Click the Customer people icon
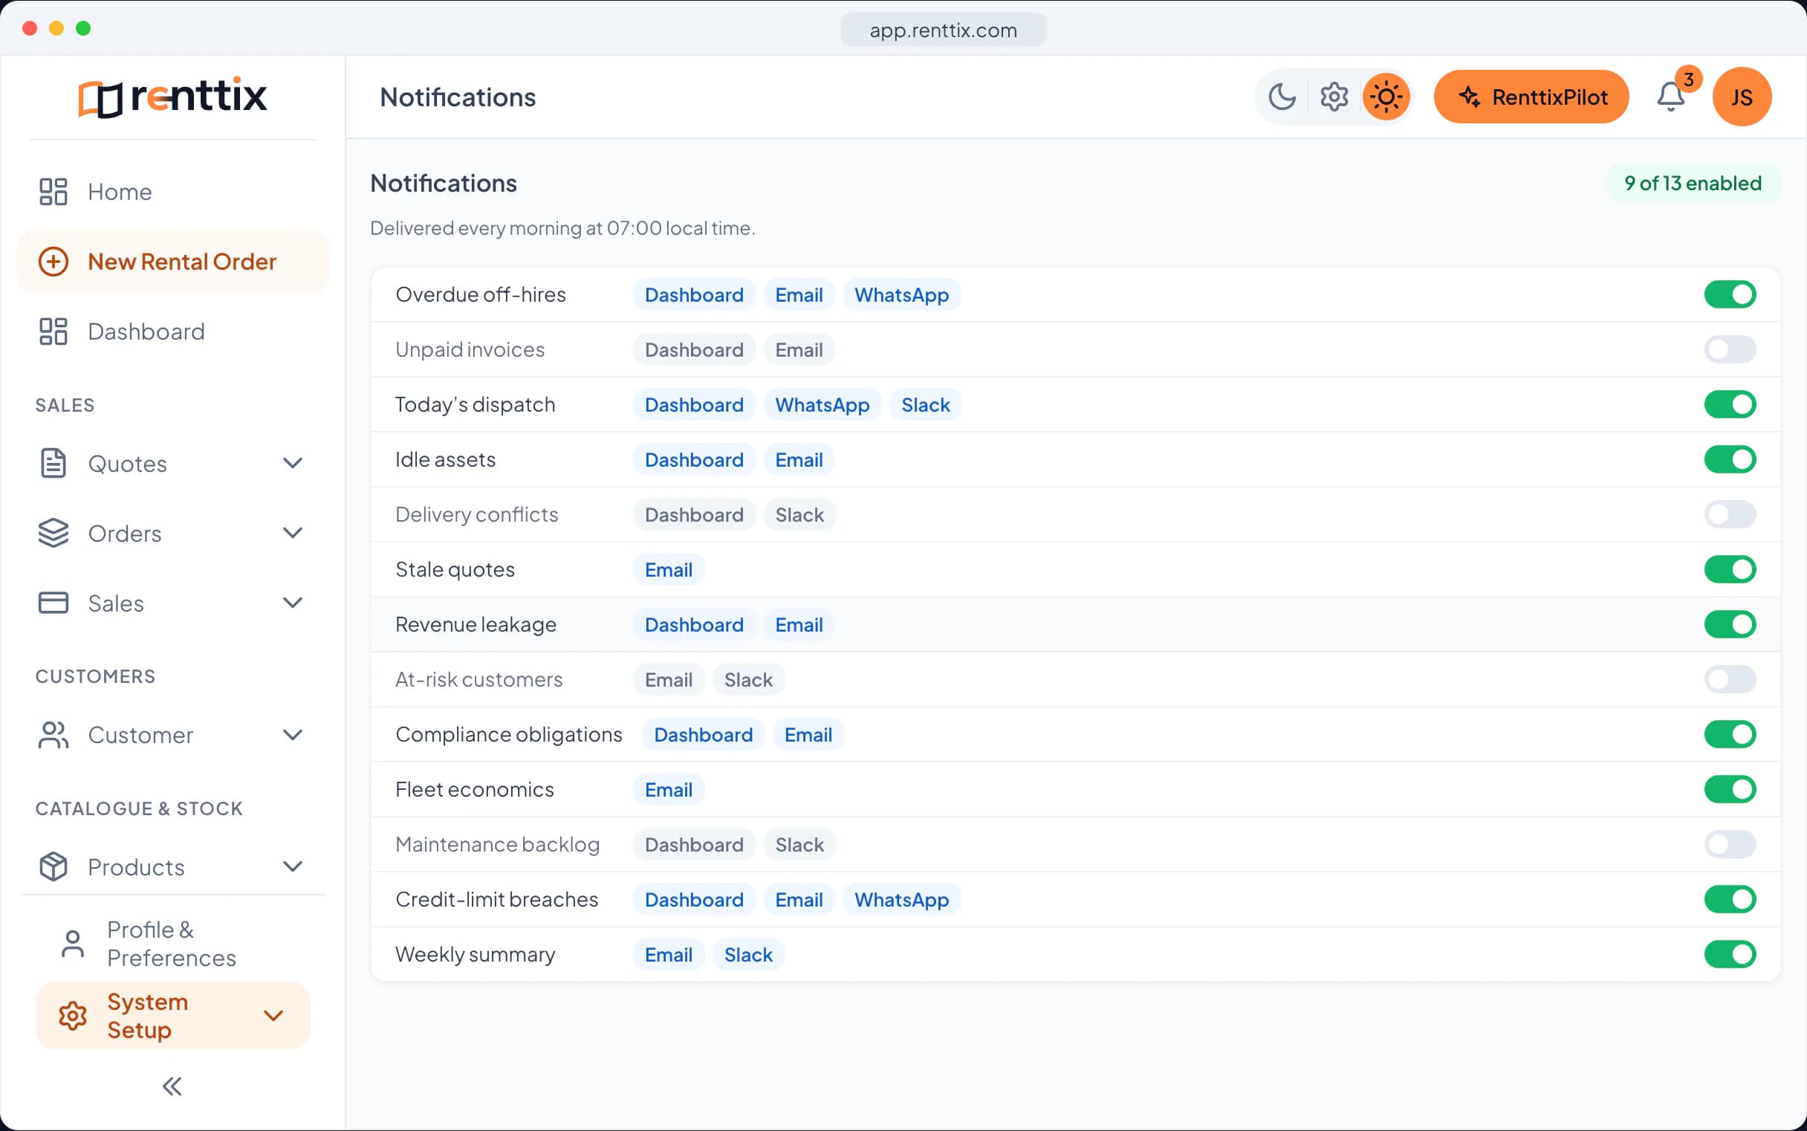 tap(53, 736)
